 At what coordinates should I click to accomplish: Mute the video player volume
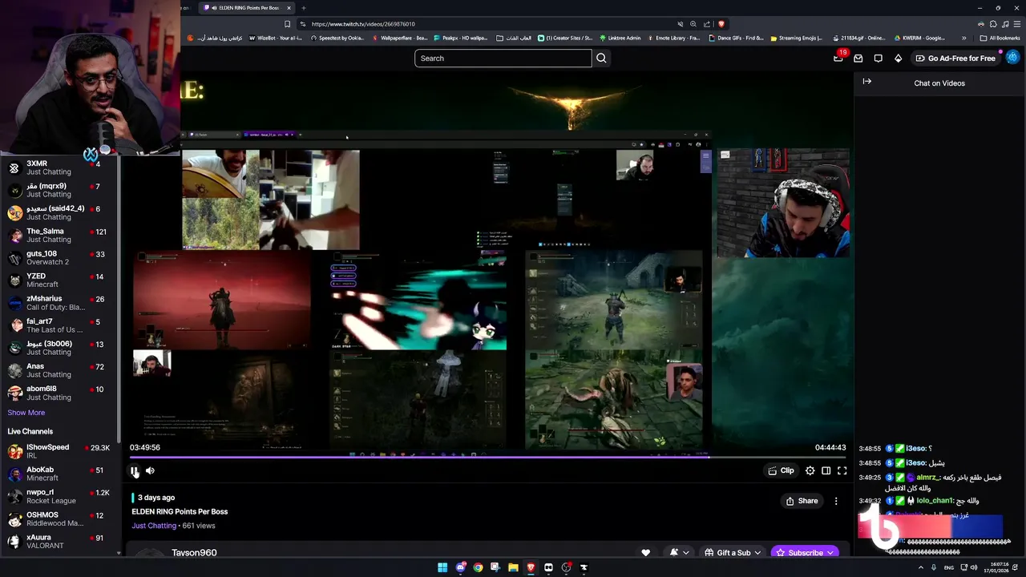click(x=150, y=471)
